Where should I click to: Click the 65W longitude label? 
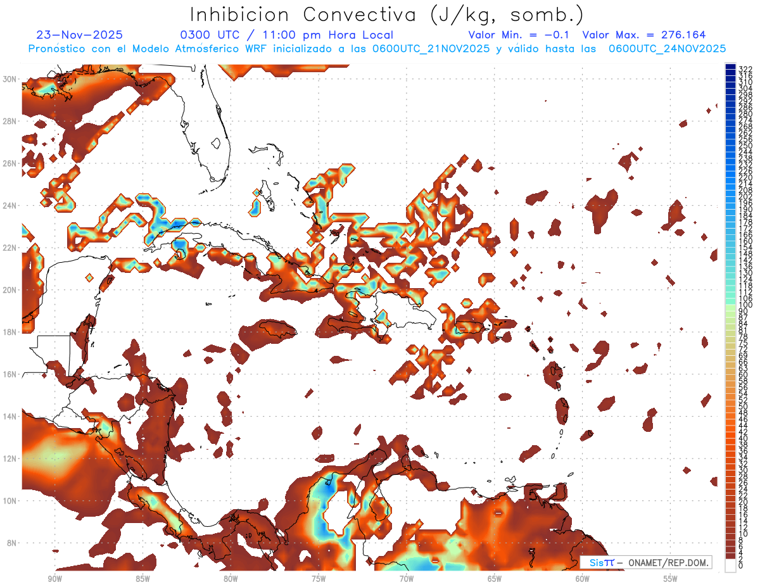pos(495,579)
